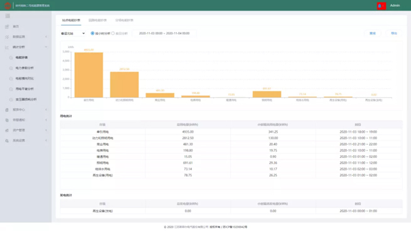Expand the 资产管理 menu chevron
Image resolution: width=411 pixels, height=231 pixels.
tap(46, 130)
